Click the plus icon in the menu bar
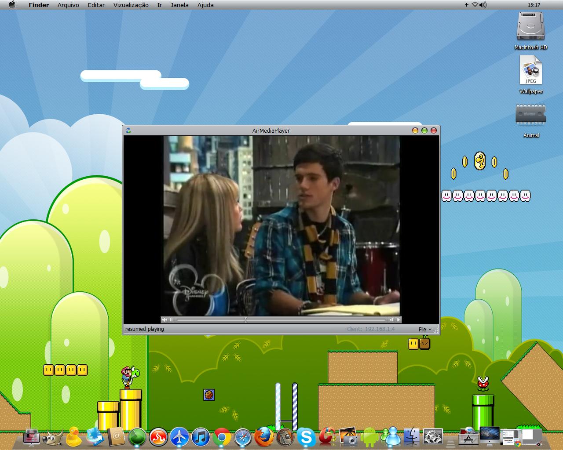The width and height of the screenshot is (563, 450). (x=467, y=5)
